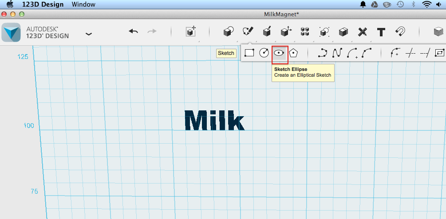The image size is (446, 219).
Task: Click the Google Drive menu bar icon
Action: 374,4
